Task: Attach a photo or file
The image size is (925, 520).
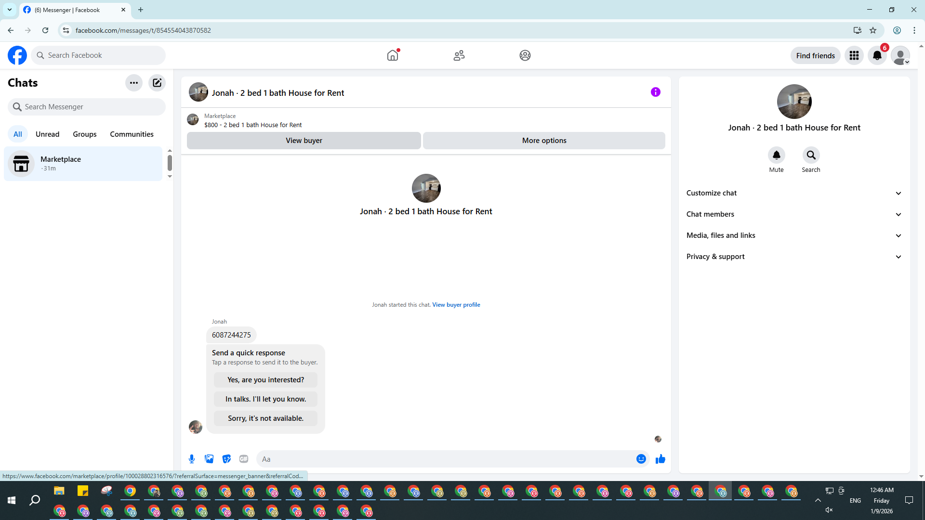Action: pos(209,459)
